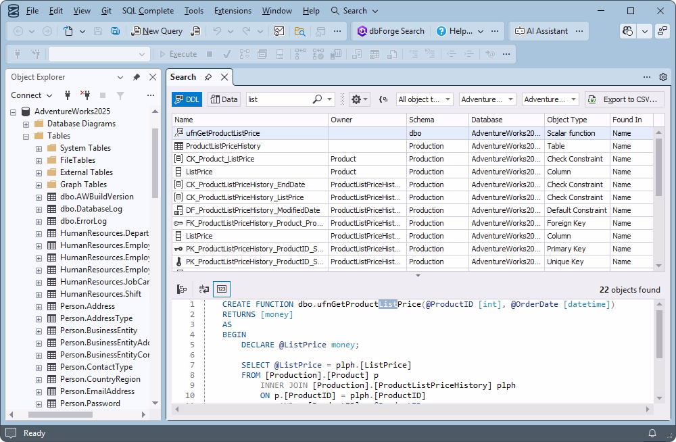
Task: Toggle the document outline icon in preview pane
Action: coord(183,289)
